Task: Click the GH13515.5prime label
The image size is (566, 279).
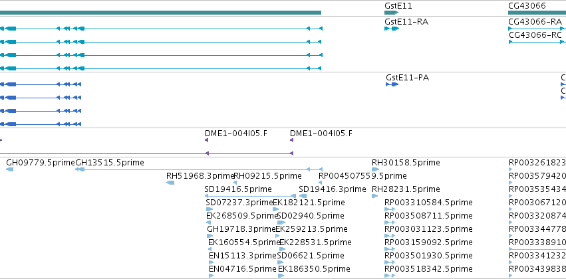Action: coord(110,163)
